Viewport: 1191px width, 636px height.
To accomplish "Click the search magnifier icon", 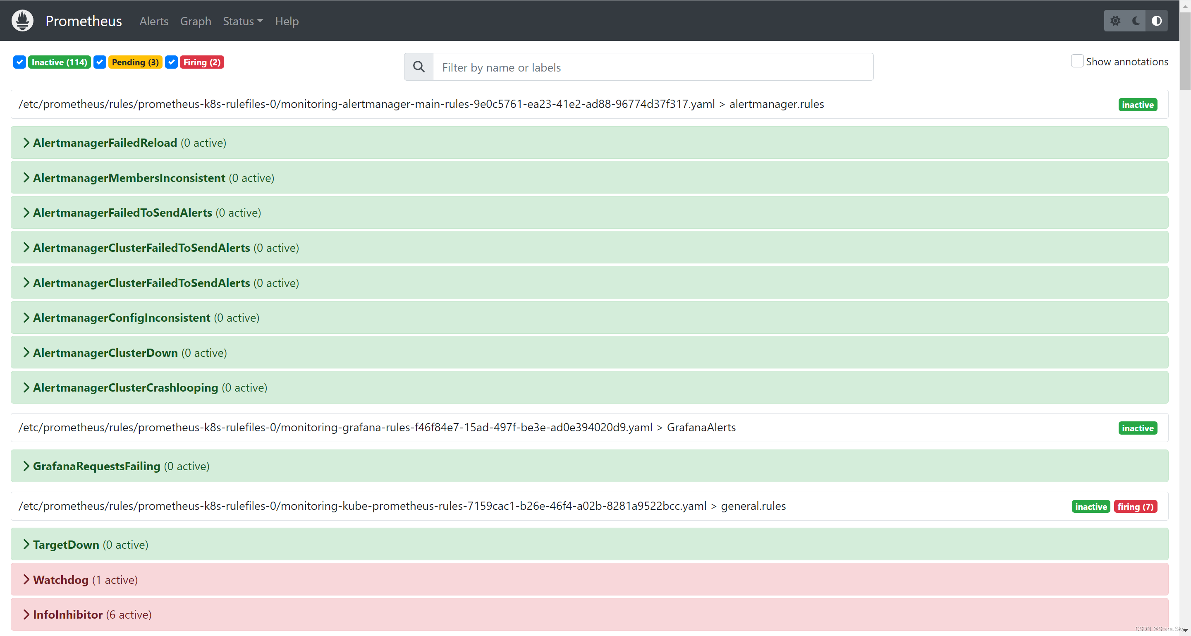I will click(x=419, y=67).
